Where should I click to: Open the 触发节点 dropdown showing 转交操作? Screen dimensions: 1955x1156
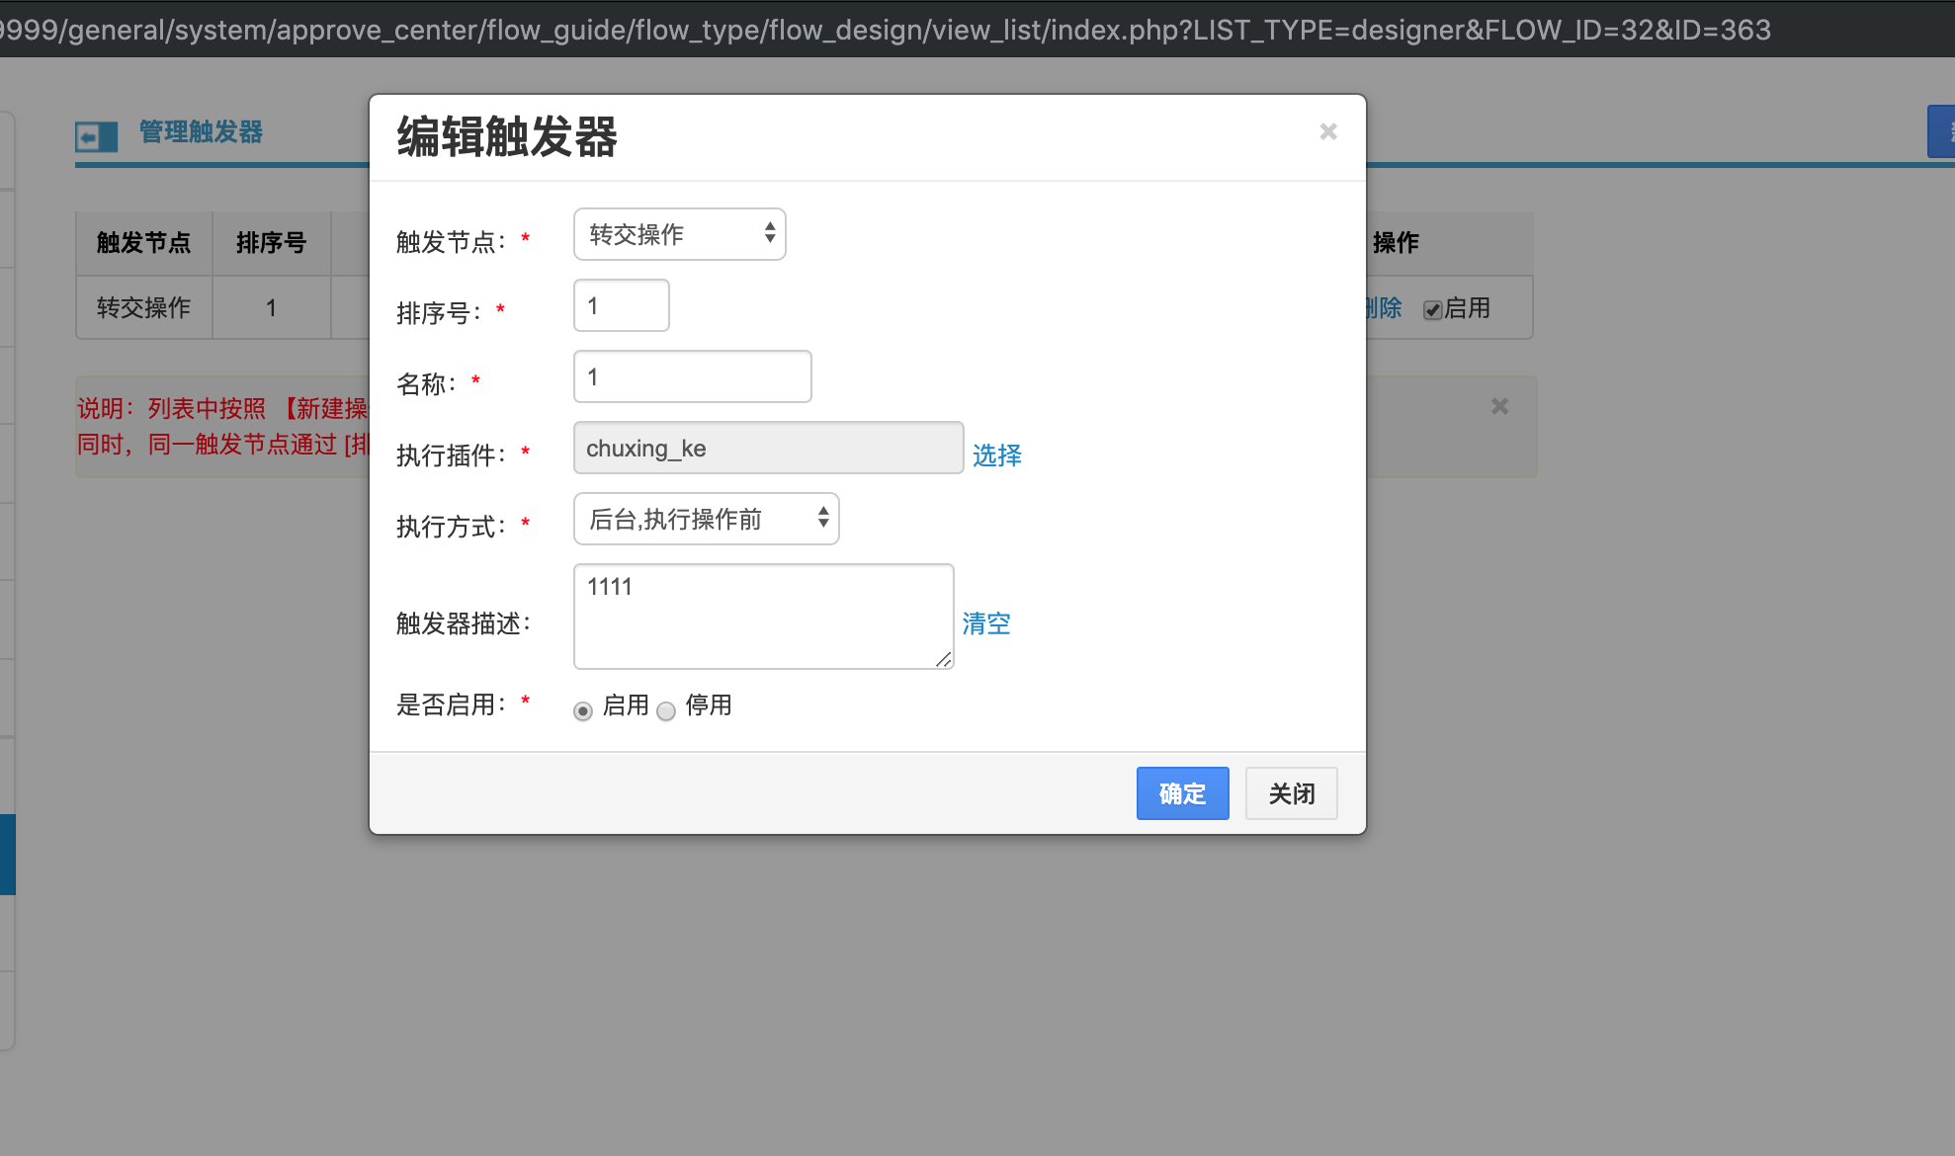(x=679, y=234)
